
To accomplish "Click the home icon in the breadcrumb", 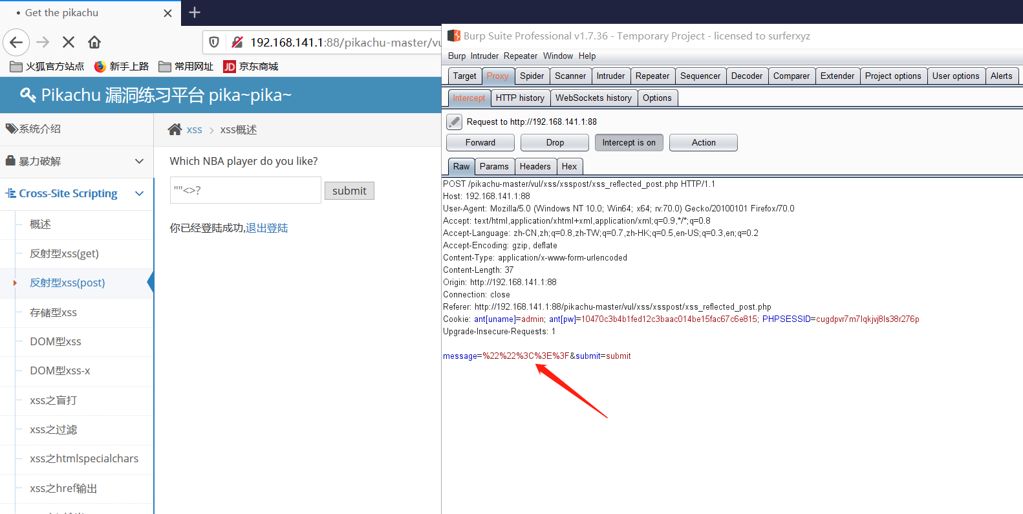I will click(x=175, y=129).
